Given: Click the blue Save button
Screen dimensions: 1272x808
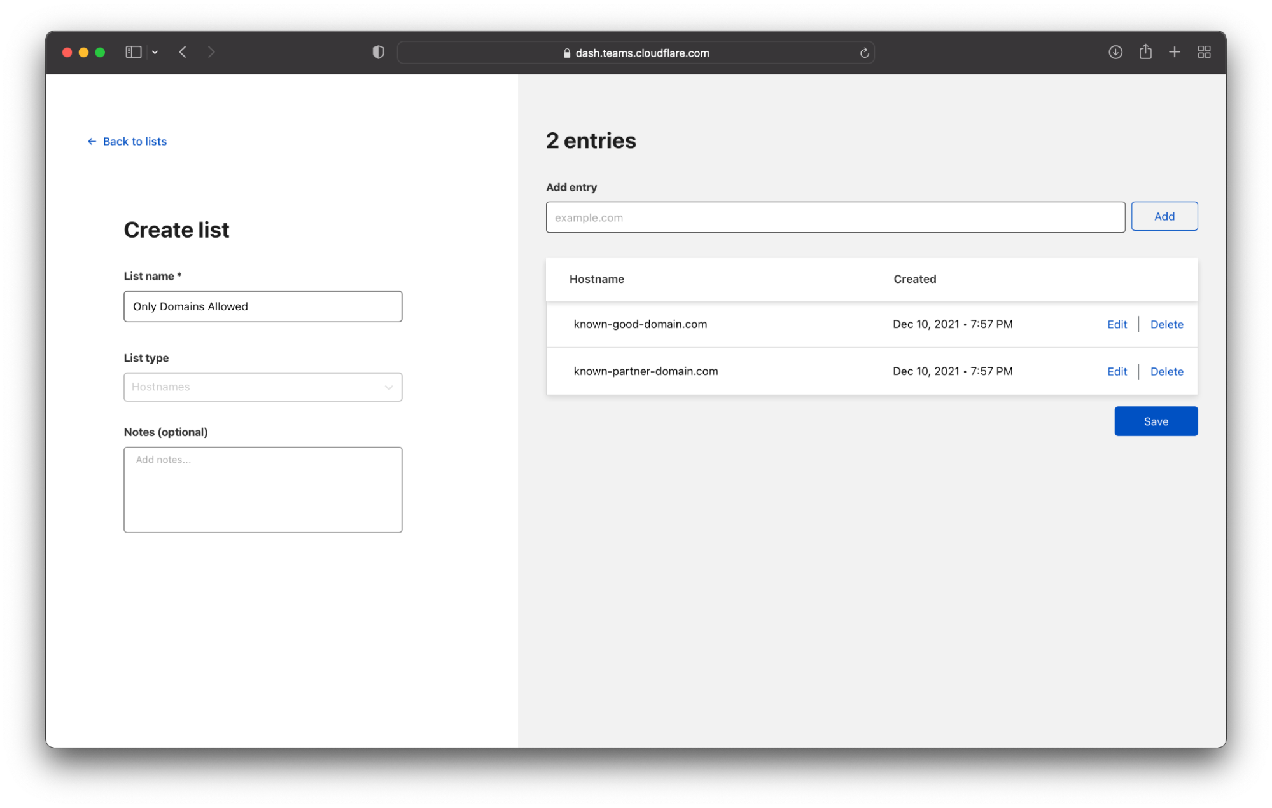Looking at the screenshot, I should pyautogui.click(x=1156, y=421).
